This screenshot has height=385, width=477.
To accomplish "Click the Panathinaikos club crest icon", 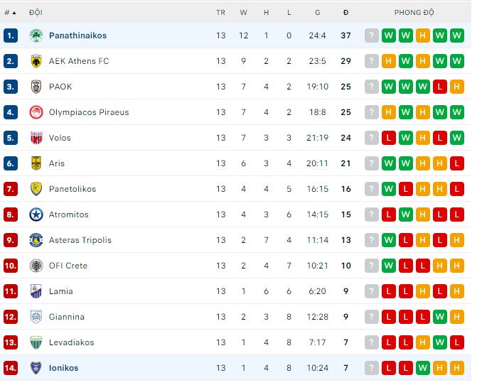I will click(36, 36).
